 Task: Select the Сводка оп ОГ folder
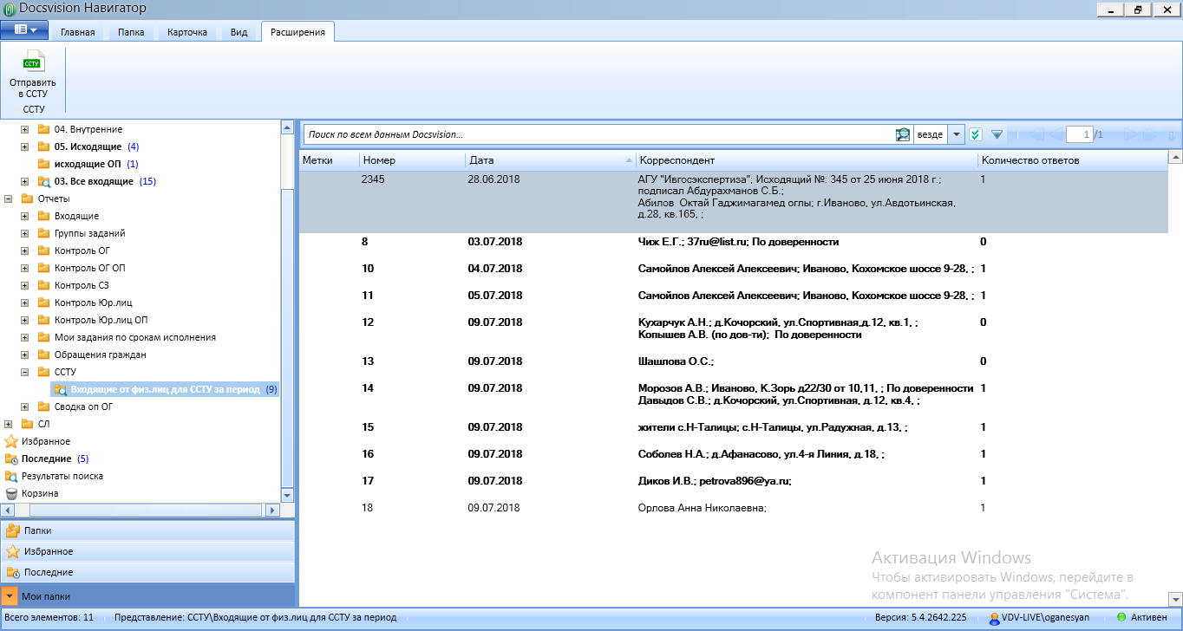click(x=83, y=407)
